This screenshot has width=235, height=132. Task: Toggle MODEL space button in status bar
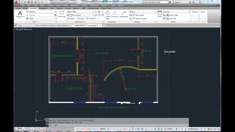click(x=103, y=129)
